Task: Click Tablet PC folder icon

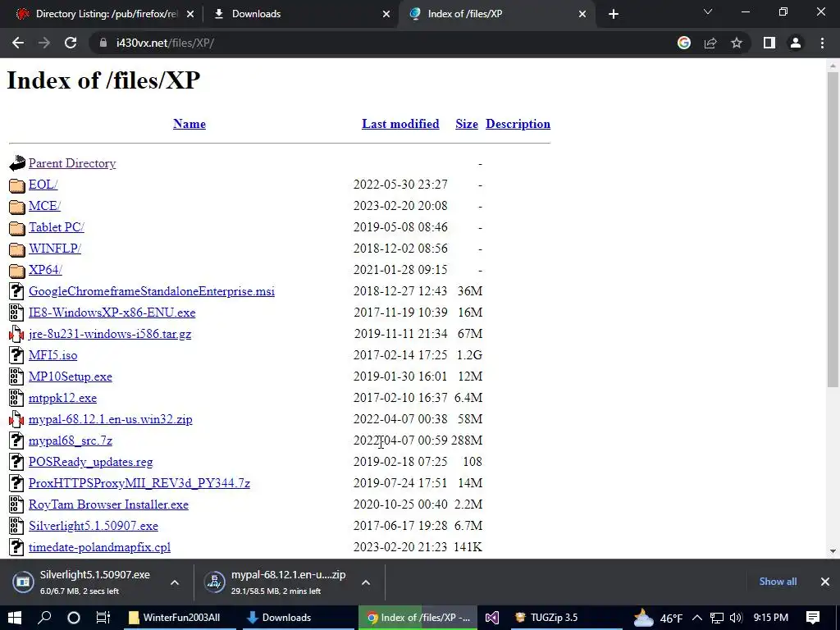Action: click(x=16, y=228)
